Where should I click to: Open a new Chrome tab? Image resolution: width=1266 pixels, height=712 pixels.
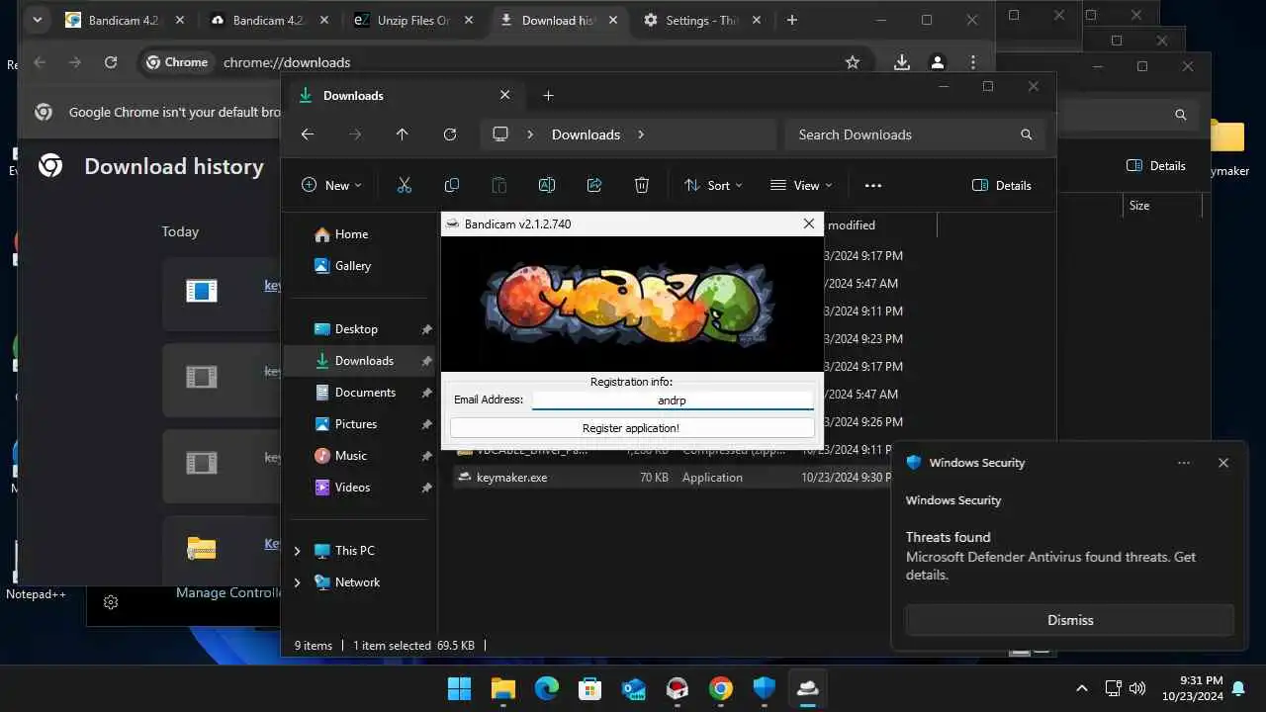[791, 20]
